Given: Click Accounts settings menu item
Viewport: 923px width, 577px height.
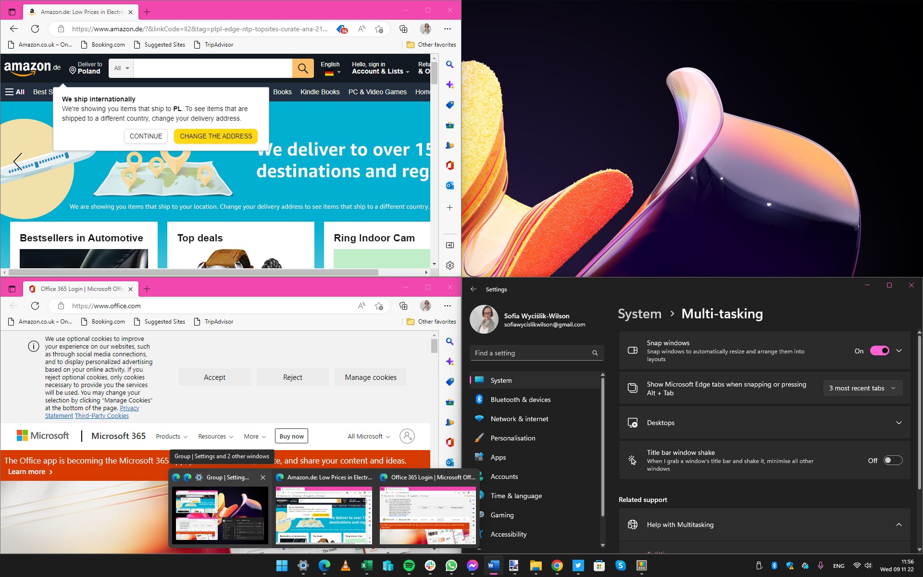Looking at the screenshot, I should 505,476.
